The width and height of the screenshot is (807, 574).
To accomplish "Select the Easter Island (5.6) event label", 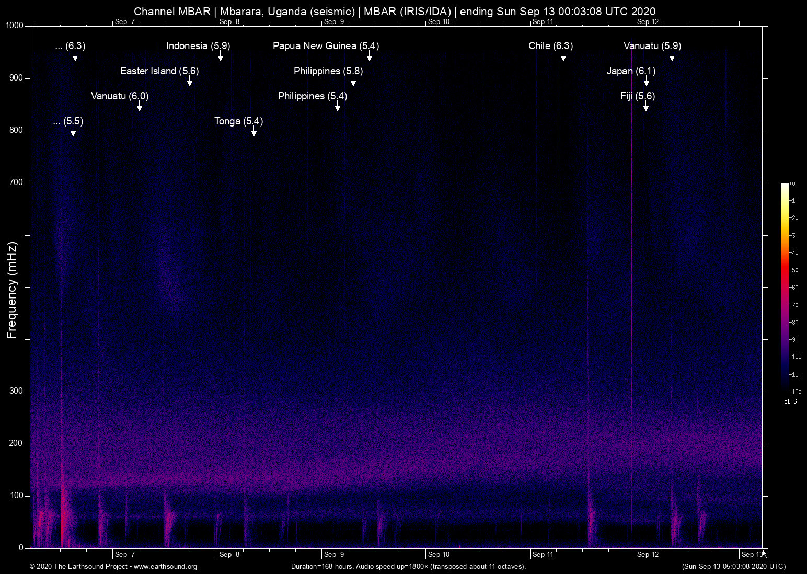I will coord(159,71).
